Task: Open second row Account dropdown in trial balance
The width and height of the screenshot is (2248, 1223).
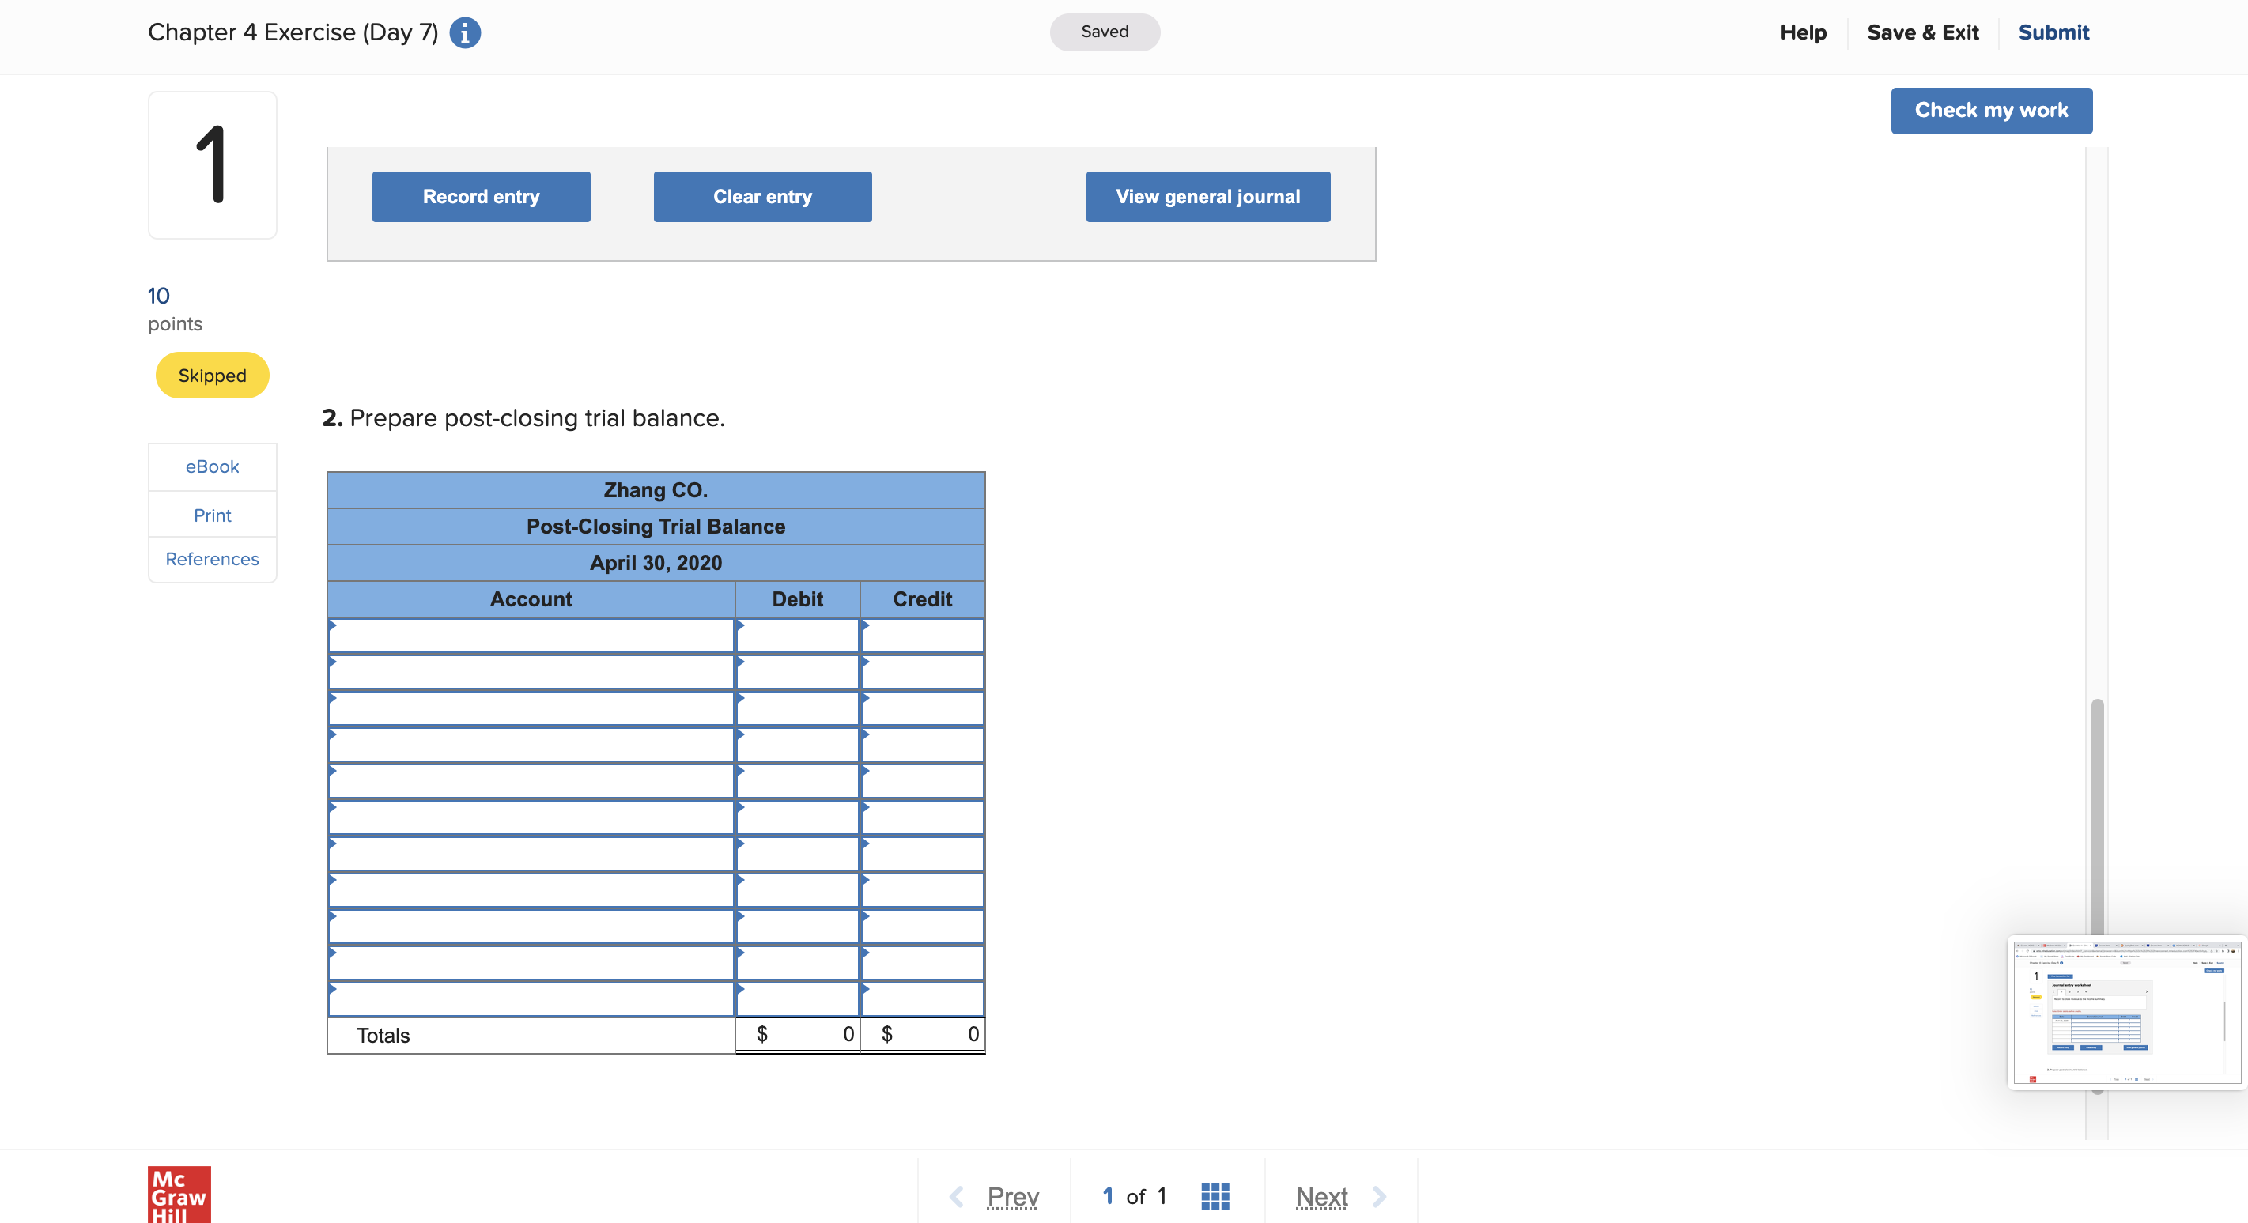Action: (531, 673)
